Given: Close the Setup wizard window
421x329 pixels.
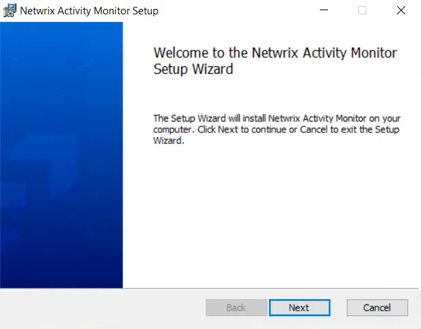Looking at the screenshot, I should [x=401, y=10].
